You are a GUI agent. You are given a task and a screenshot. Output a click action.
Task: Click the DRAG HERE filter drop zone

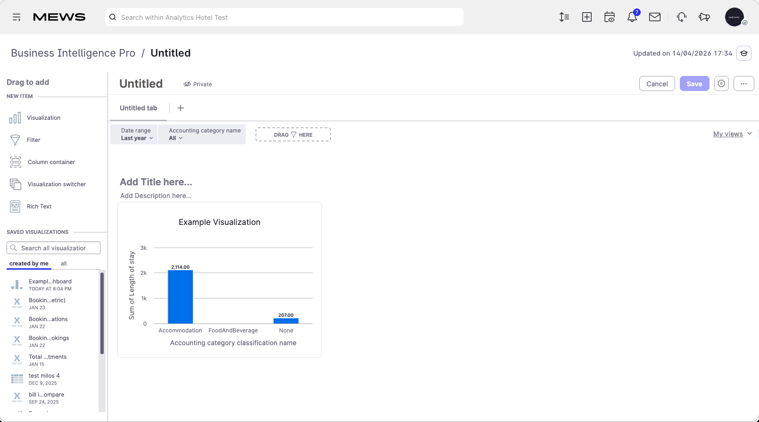pyautogui.click(x=293, y=134)
